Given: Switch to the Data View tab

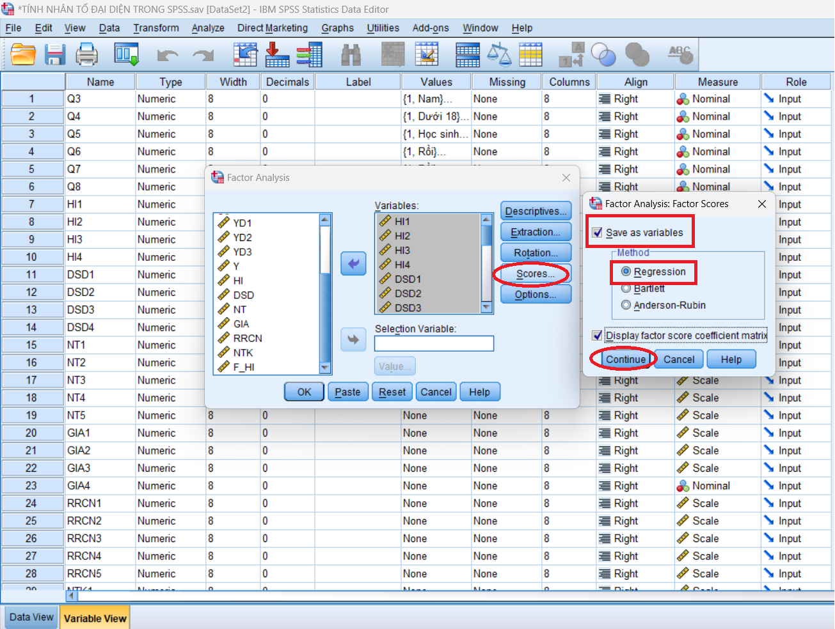Looking at the screenshot, I should coord(31,617).
